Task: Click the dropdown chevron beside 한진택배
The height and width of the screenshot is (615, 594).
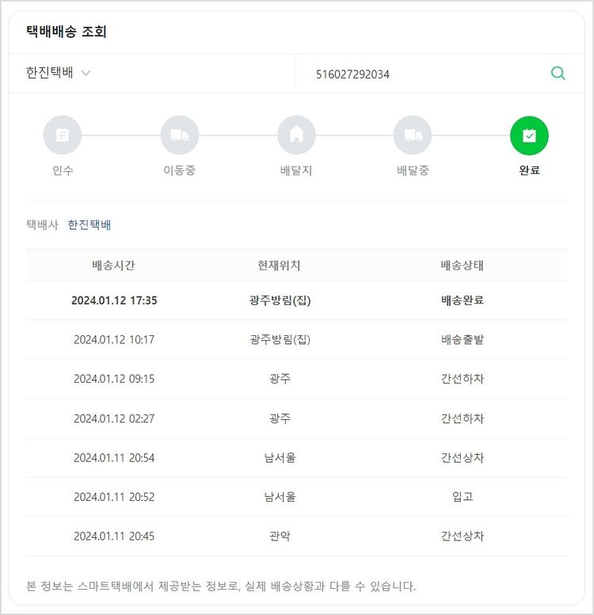Action: pyautogui.click(x=86, y=73)
